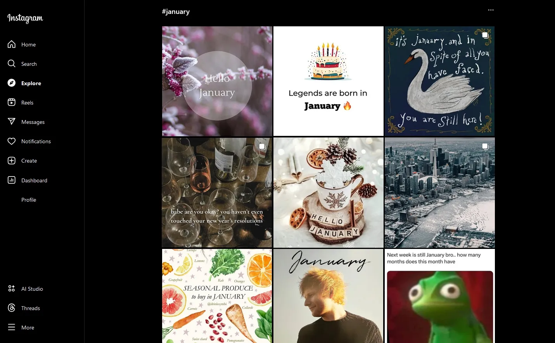
Task: Open the Seasonal Produce January post
Action: click(217, 296)
